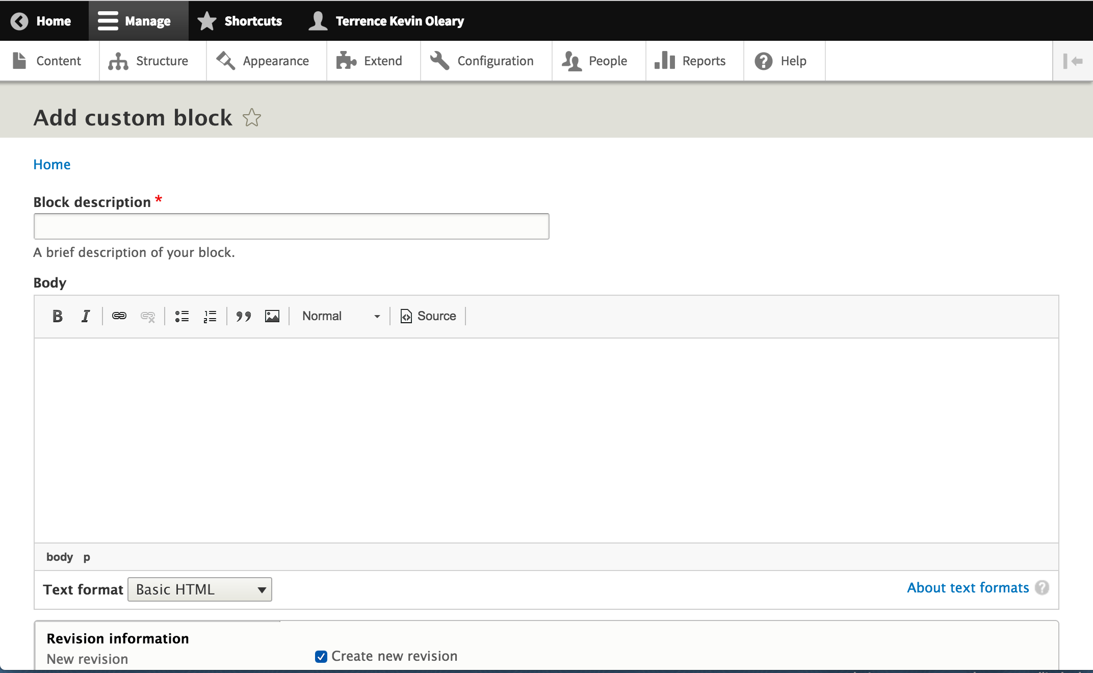
Task: Click the Block description text field
Action: 291,226
